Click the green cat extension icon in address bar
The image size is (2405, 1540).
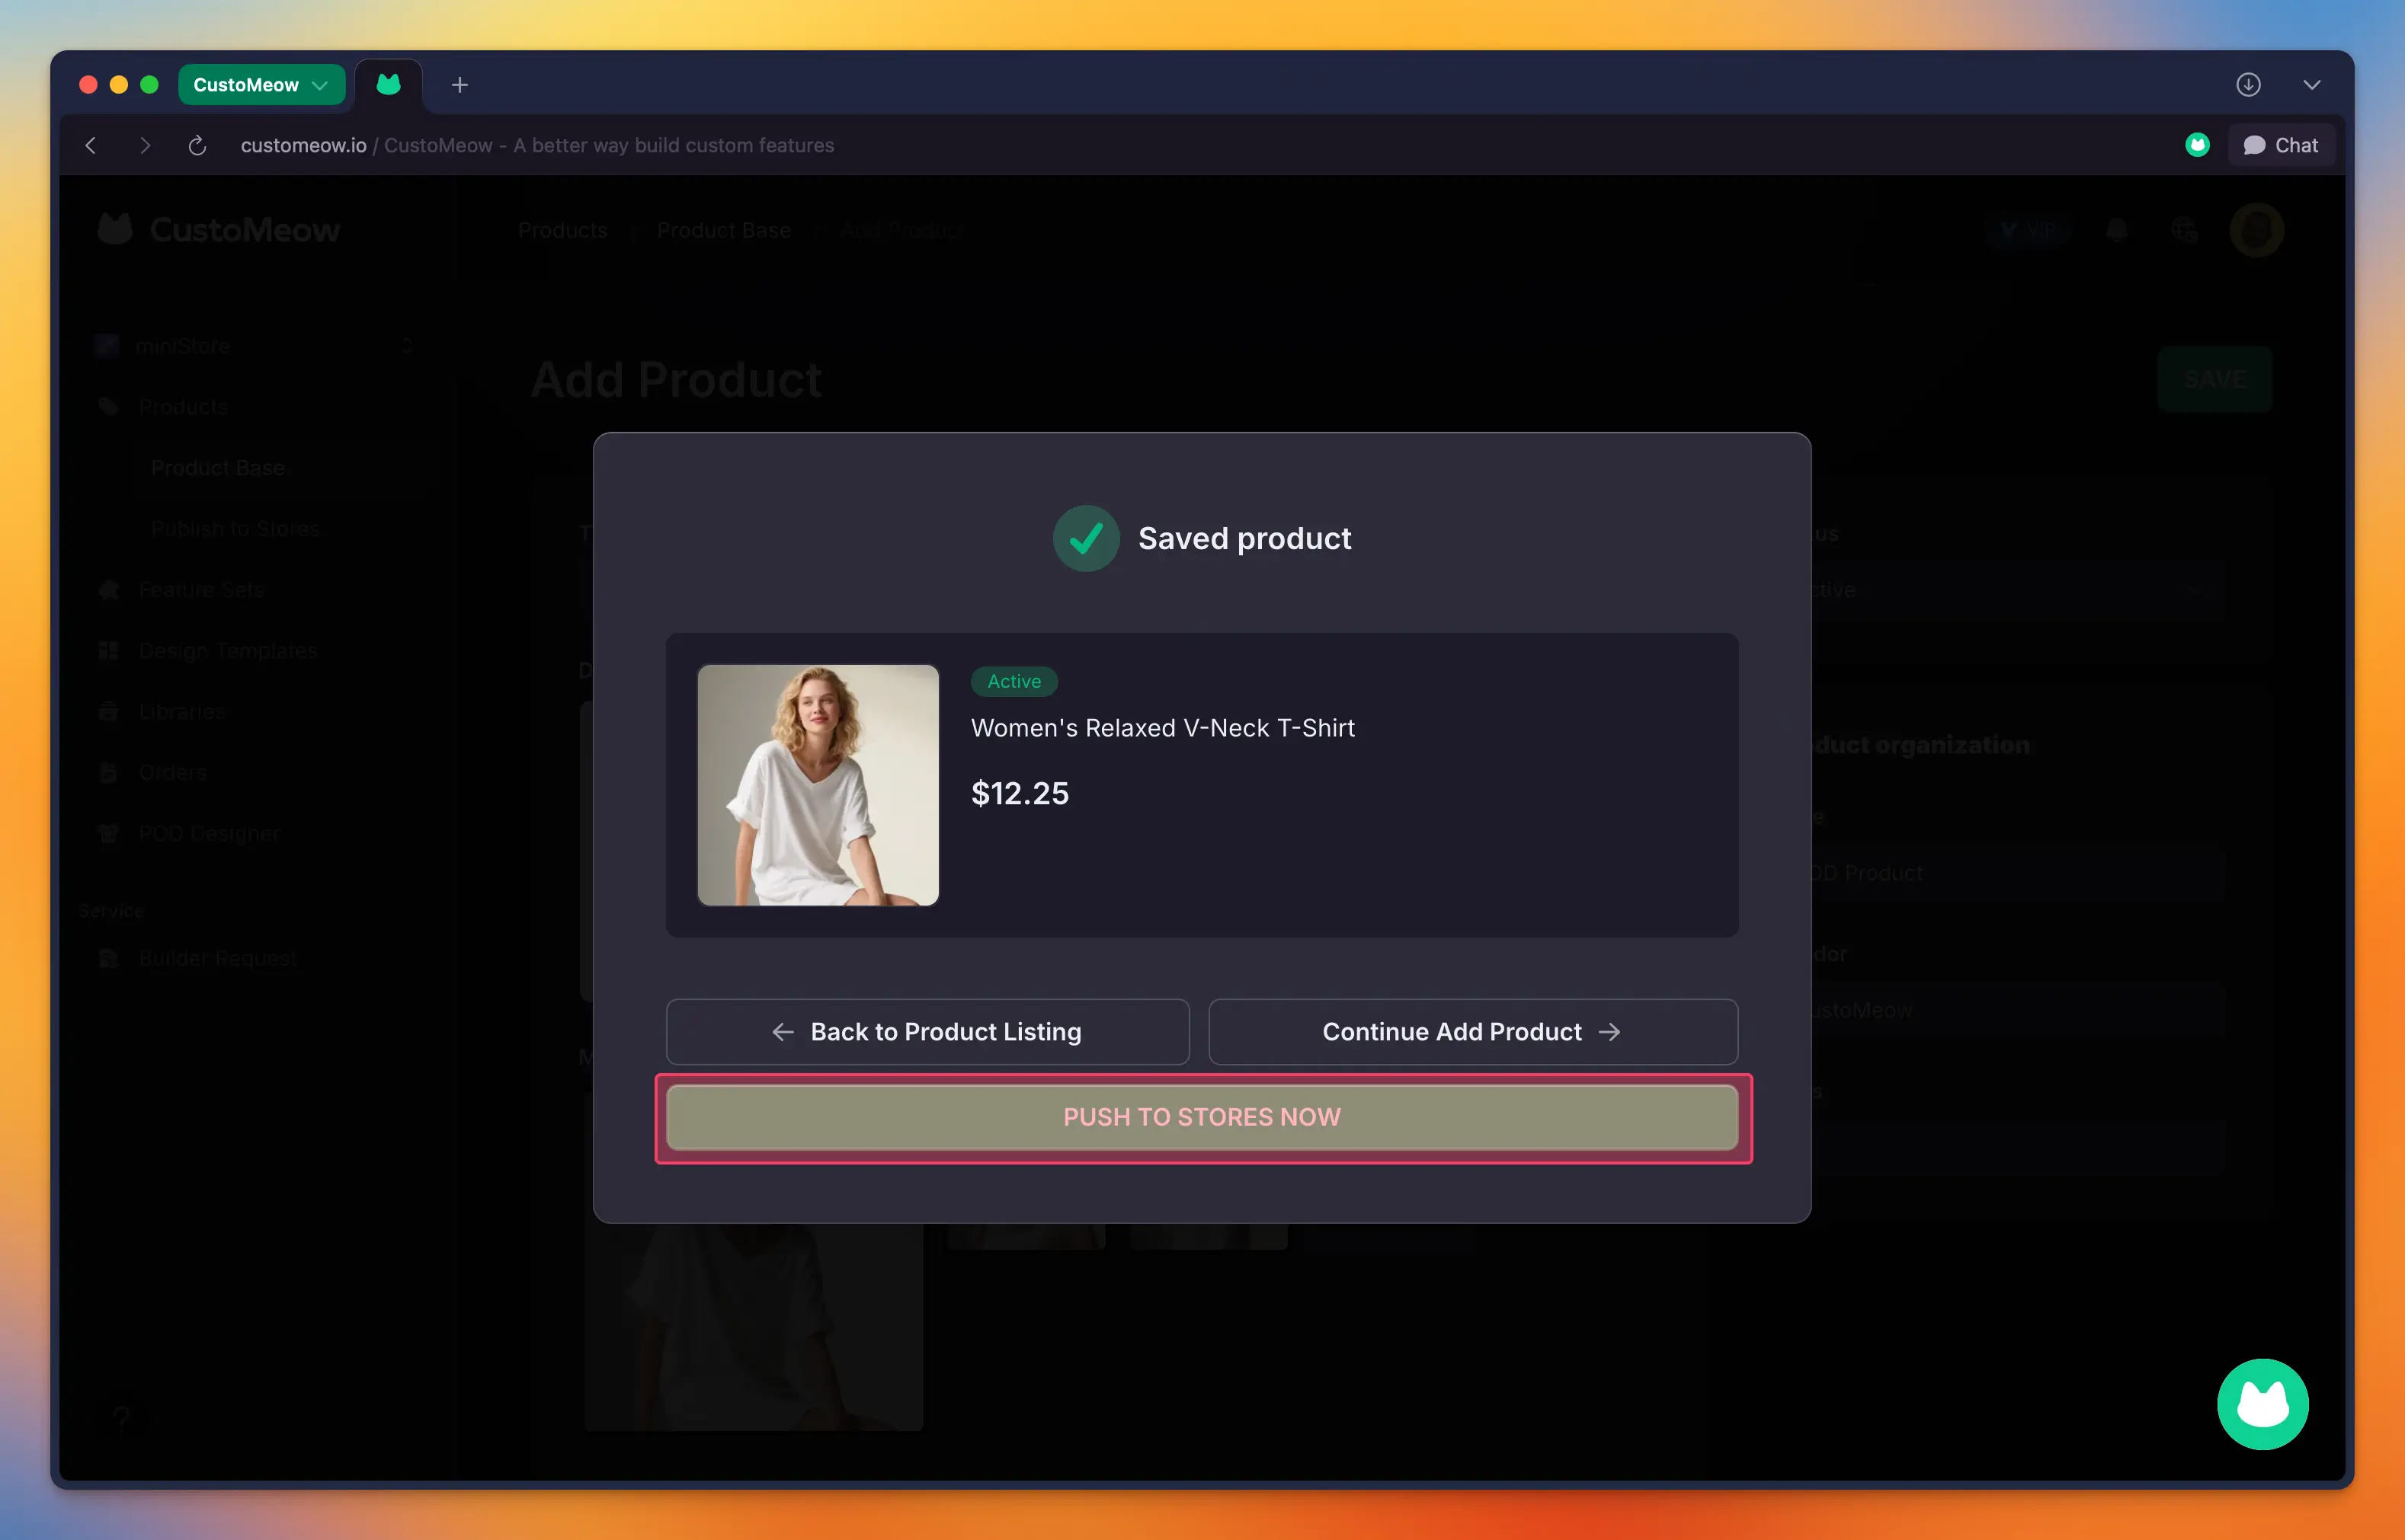[x=2197, y=145]
